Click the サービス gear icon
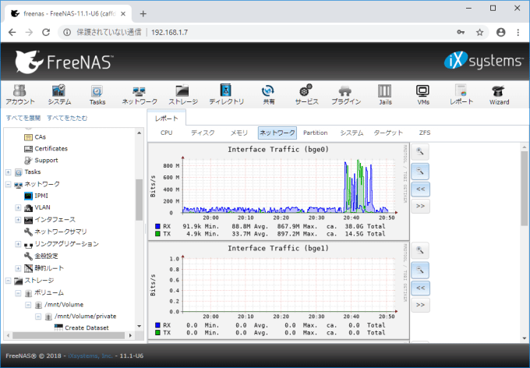 coord(306,94)
